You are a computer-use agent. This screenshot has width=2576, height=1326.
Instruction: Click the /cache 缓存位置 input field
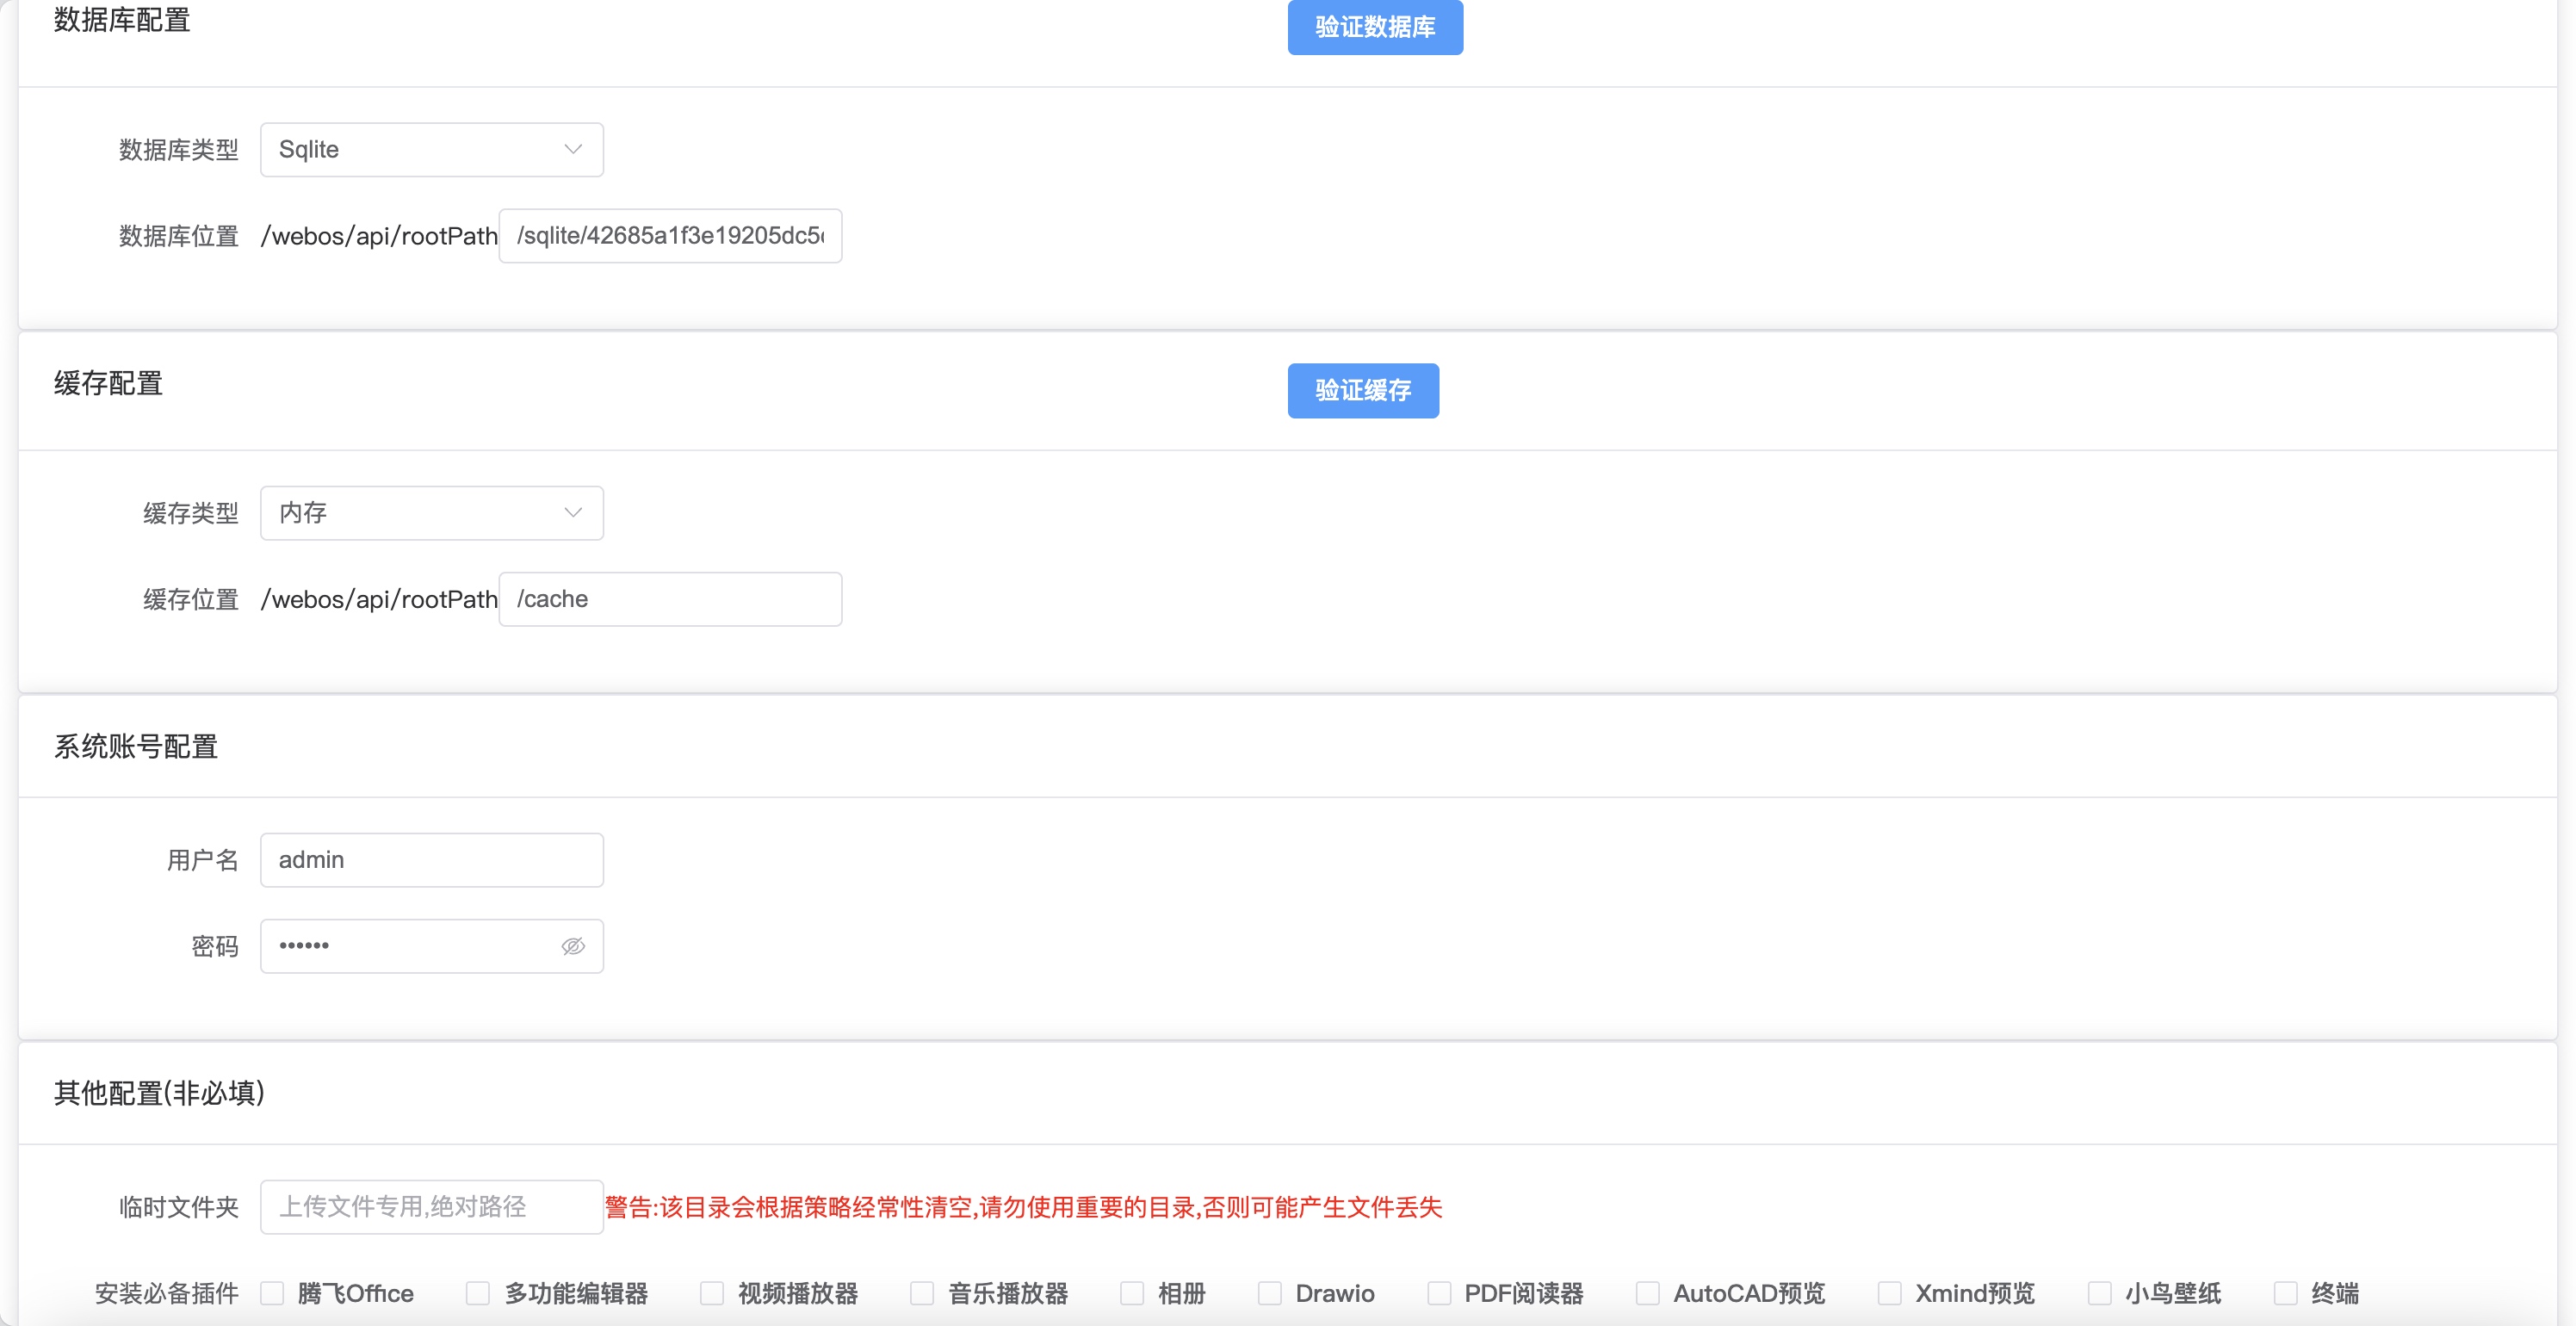pos(669,598)
